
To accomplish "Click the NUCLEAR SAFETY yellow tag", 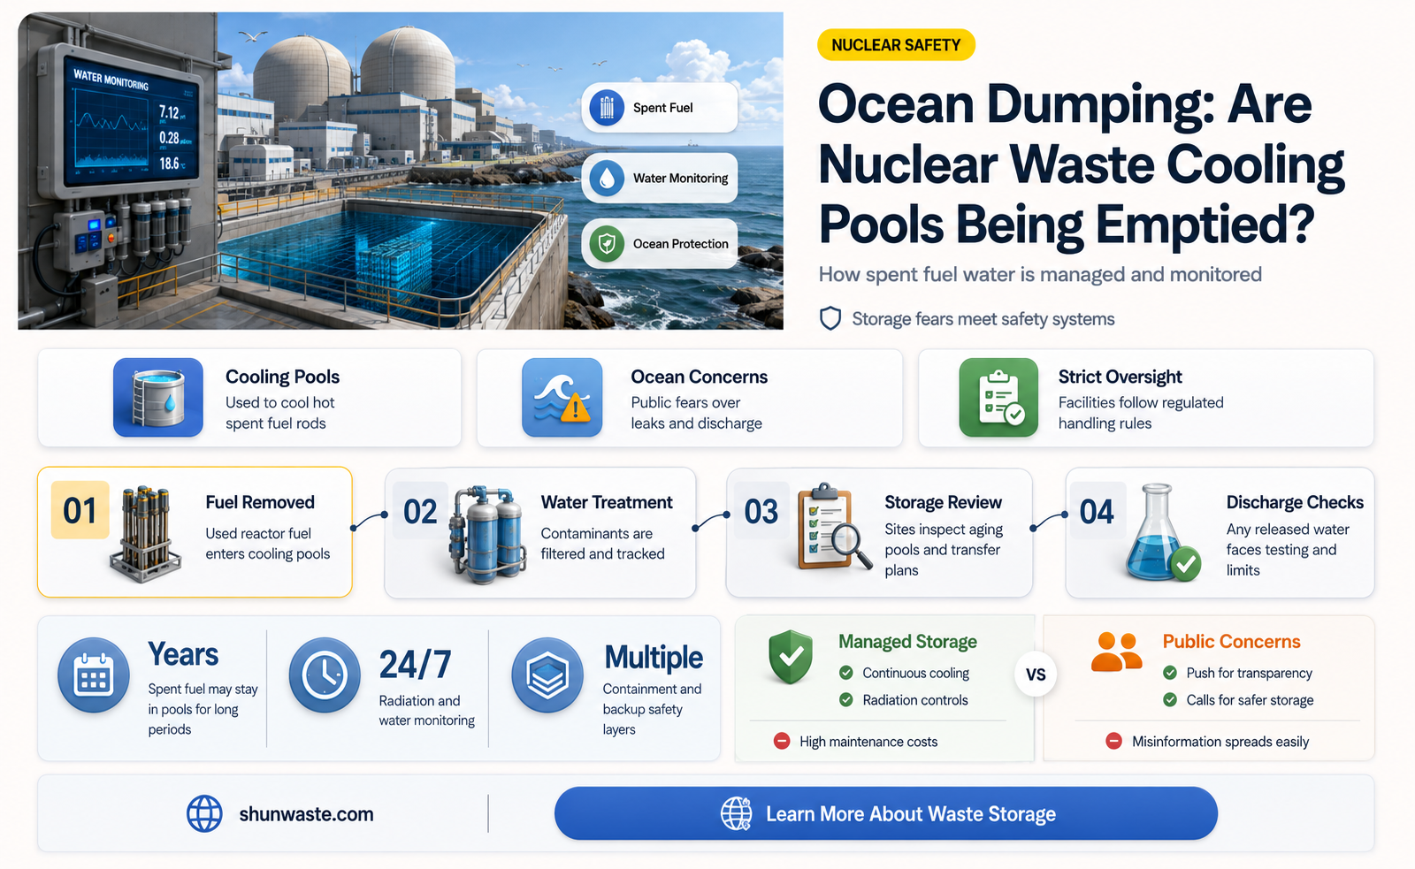I will 896,45.
